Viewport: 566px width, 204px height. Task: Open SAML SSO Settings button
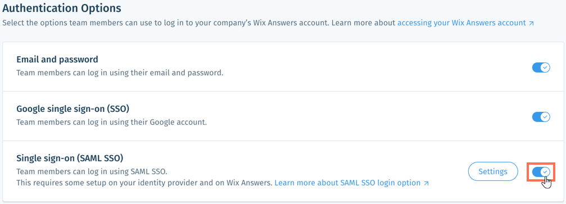coord(493,171)
